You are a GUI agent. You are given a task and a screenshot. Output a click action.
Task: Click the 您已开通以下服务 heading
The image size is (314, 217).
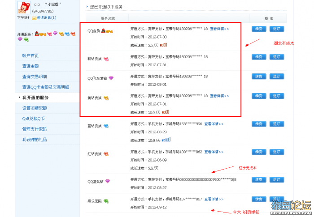[x=106, y=7]
